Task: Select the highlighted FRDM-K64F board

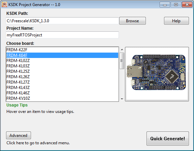Action: pyautogui.click(x=62, y=55)
